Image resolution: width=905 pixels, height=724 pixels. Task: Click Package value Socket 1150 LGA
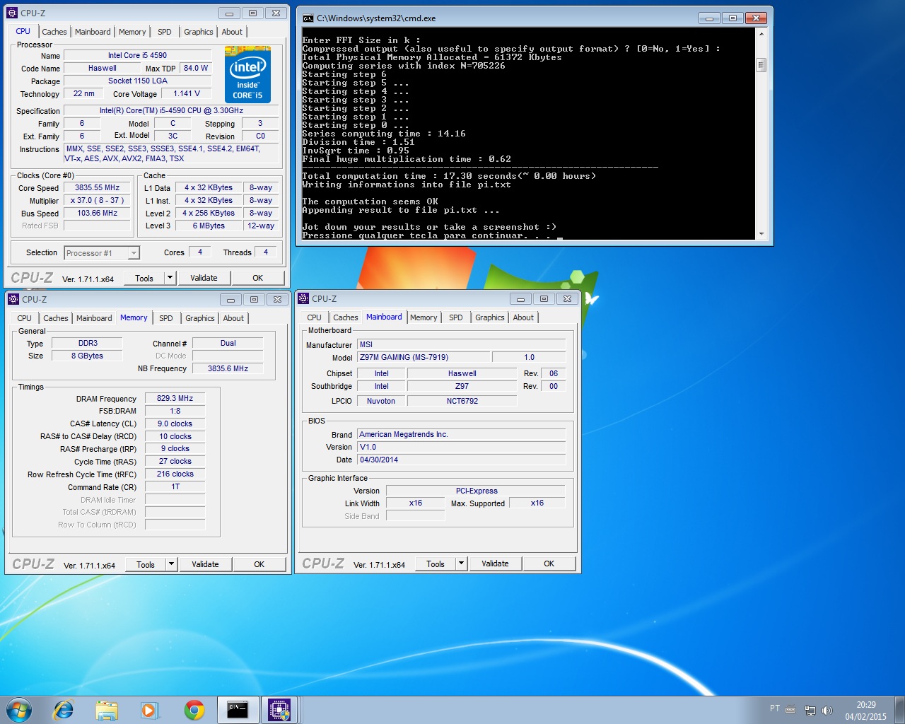pos(137,81)
